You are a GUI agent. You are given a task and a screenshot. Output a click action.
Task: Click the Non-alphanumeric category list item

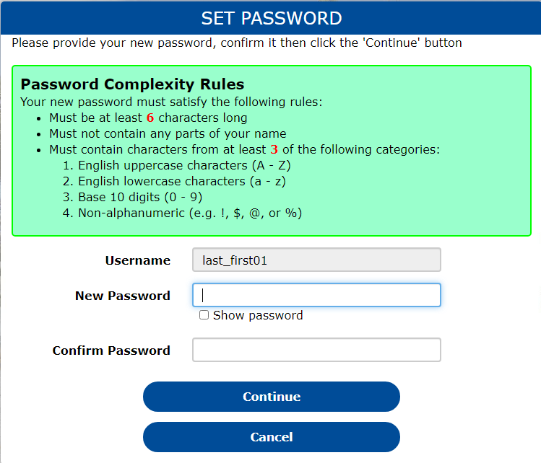[190, 213]
